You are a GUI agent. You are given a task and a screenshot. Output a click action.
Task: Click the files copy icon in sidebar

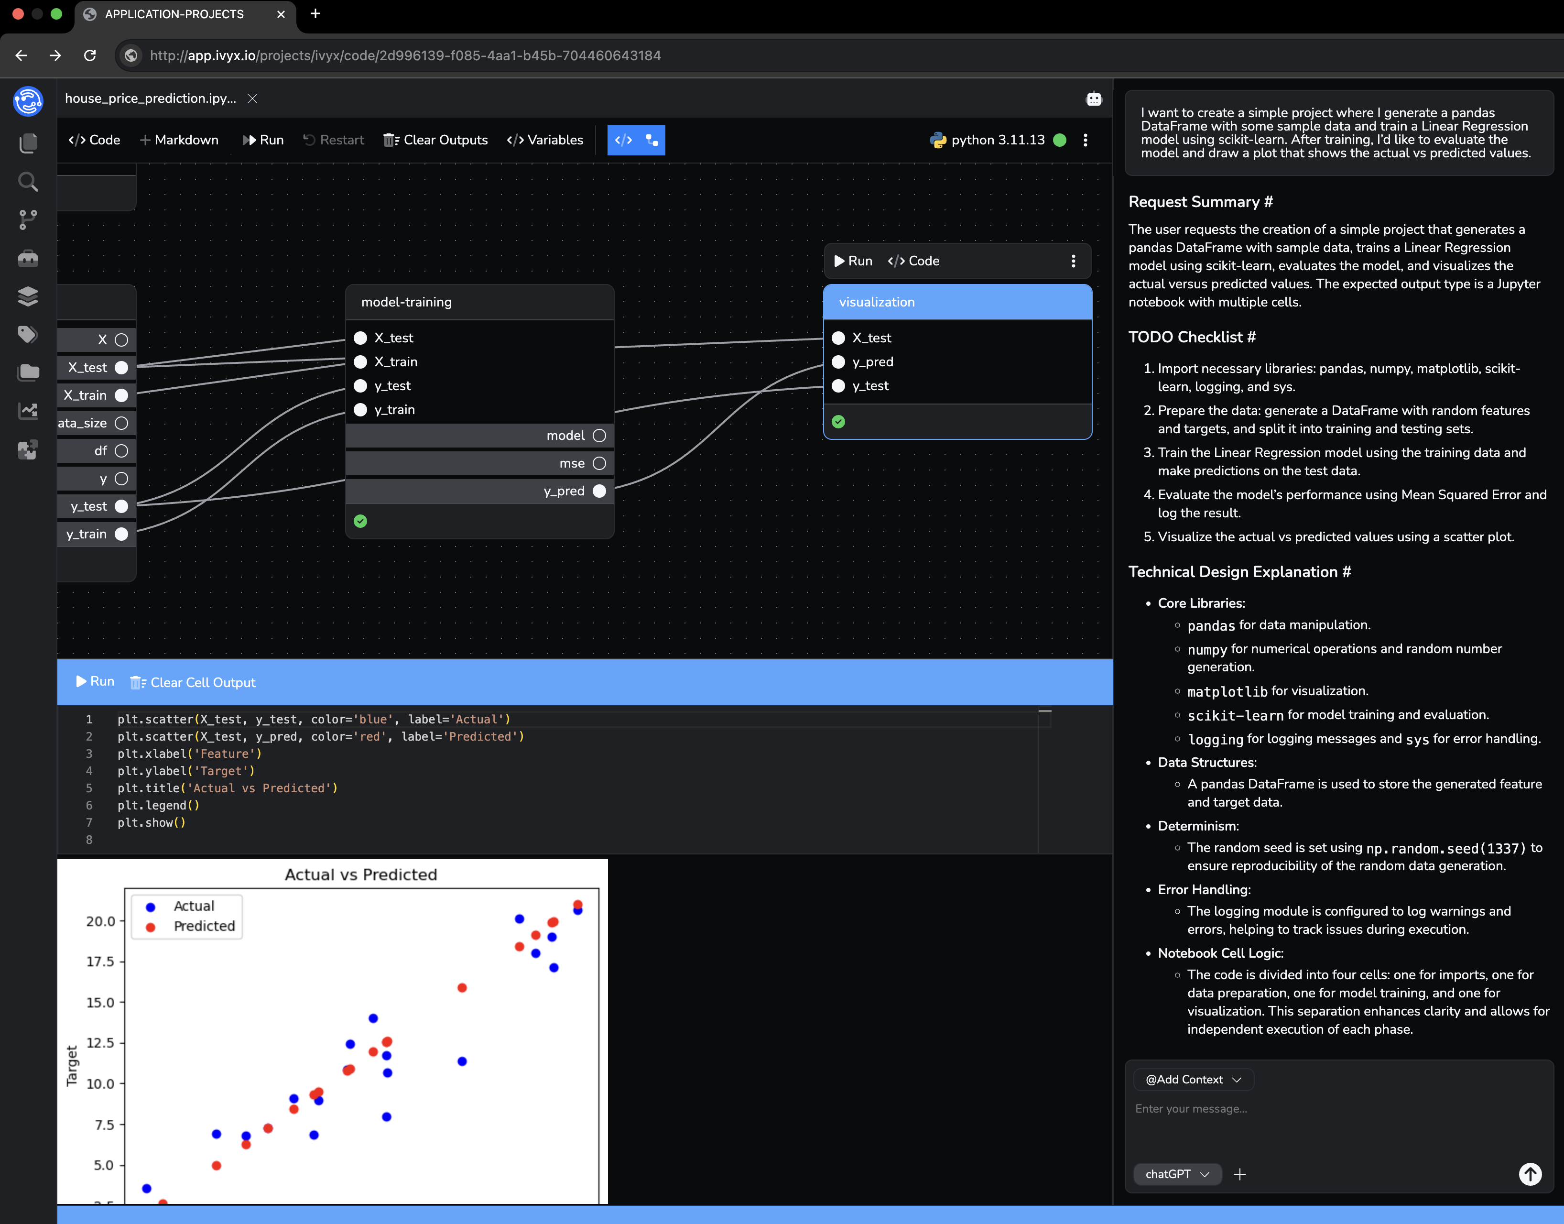pyautogui.click(x=28, y=143)
